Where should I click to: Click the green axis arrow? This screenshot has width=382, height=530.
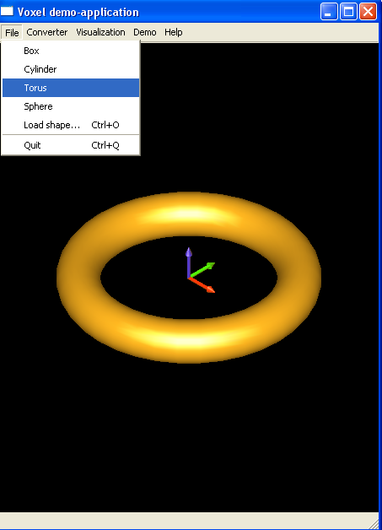click(x=202, y=270)
